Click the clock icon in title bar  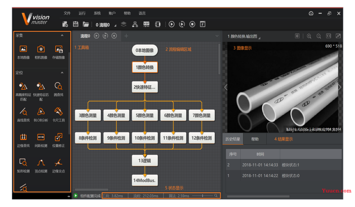pyautogui.click(x=311, y=13)
